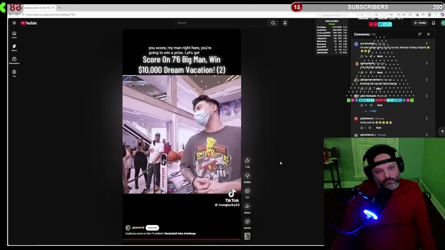Open options menu for BilalMatri6's comment

[x=427, y=118]
